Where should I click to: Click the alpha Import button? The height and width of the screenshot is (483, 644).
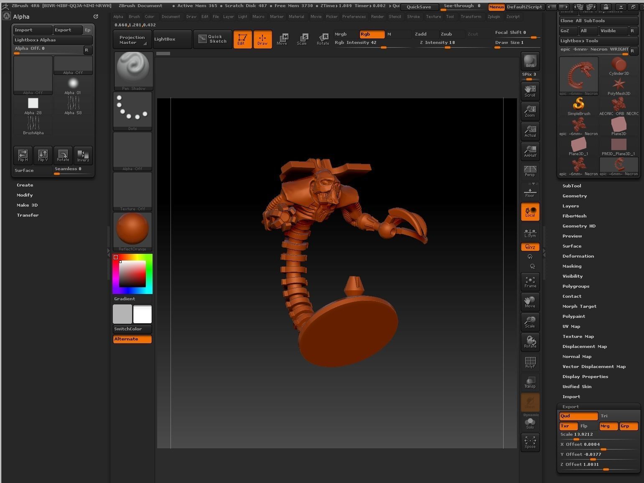pos(33,30)
